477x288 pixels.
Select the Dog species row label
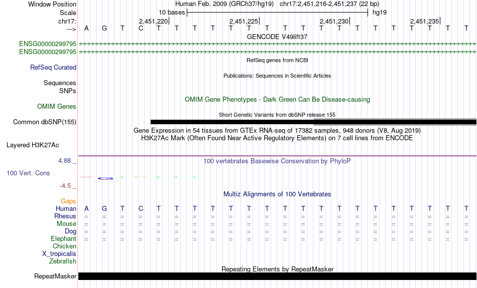coord(70,231)
